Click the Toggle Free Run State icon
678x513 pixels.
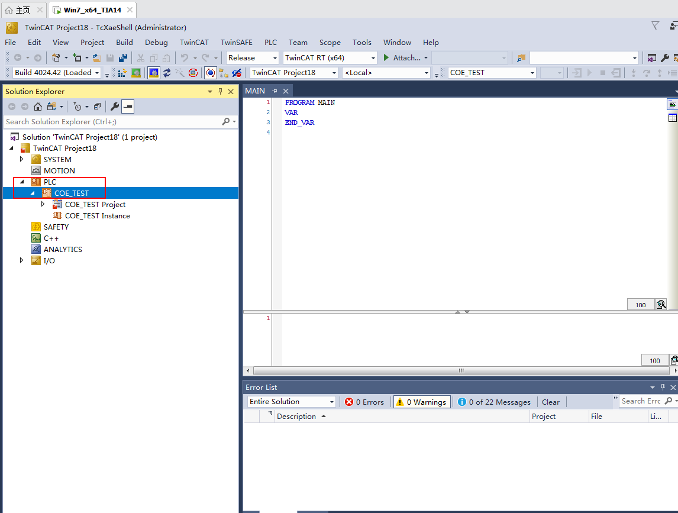pos(193,73)
